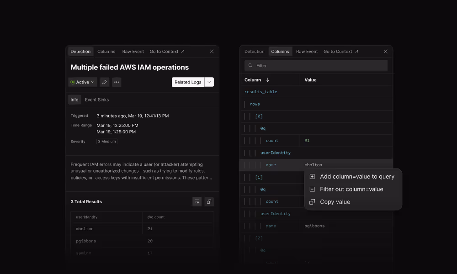Image resolution: width=457 pixels, height=274 pixels.
Task: Click the search magnifier icon in Filter
Action: click(250, 65)
